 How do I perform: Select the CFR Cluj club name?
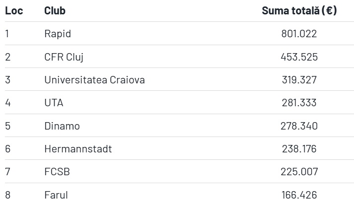(x=64, y=57)
